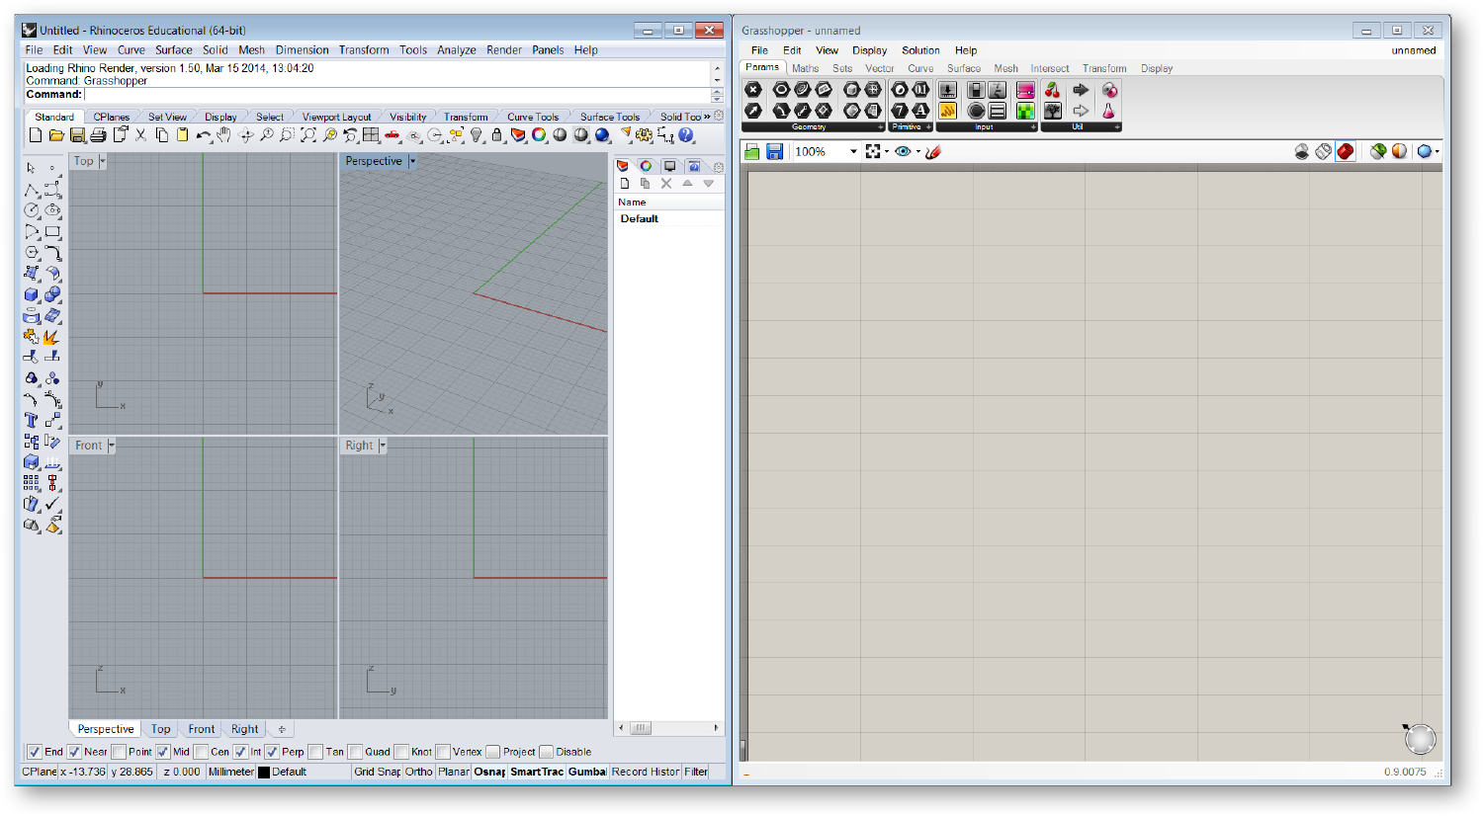The image size is (1483, 816).
Task: Click the red shaded preview icon
Action: (1345, 151)
